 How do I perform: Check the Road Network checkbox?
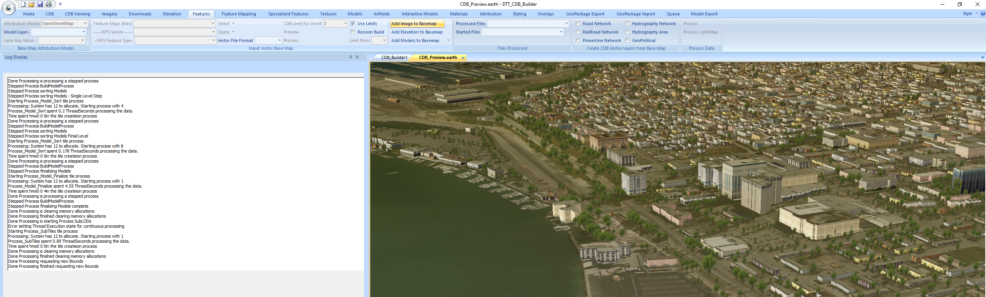click(578, 23)
